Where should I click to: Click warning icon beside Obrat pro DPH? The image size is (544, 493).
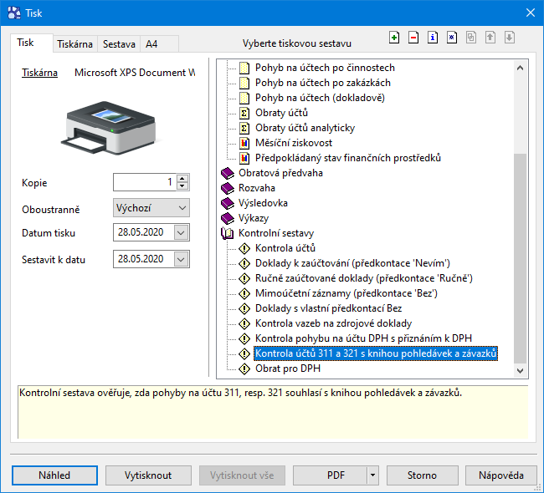(244, 369)
